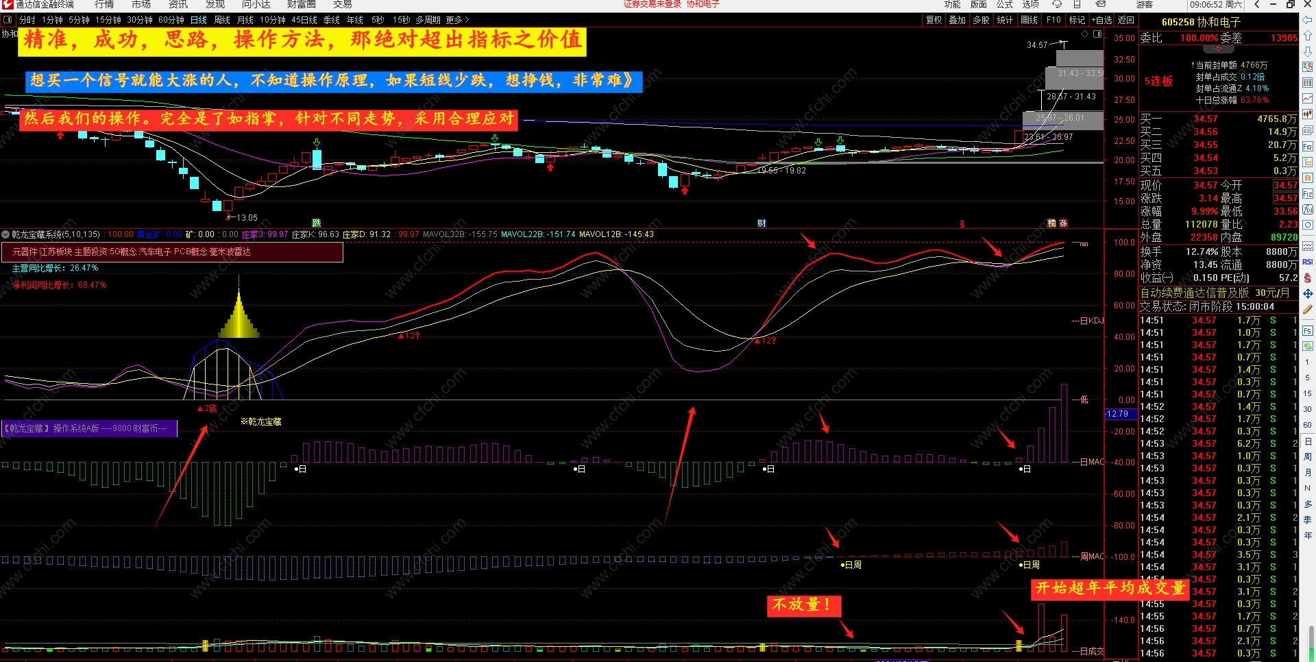Viewport: 1316px width, 662px height.
Task: Expand the 更多 periods list
Action: [x=458, y=20]
